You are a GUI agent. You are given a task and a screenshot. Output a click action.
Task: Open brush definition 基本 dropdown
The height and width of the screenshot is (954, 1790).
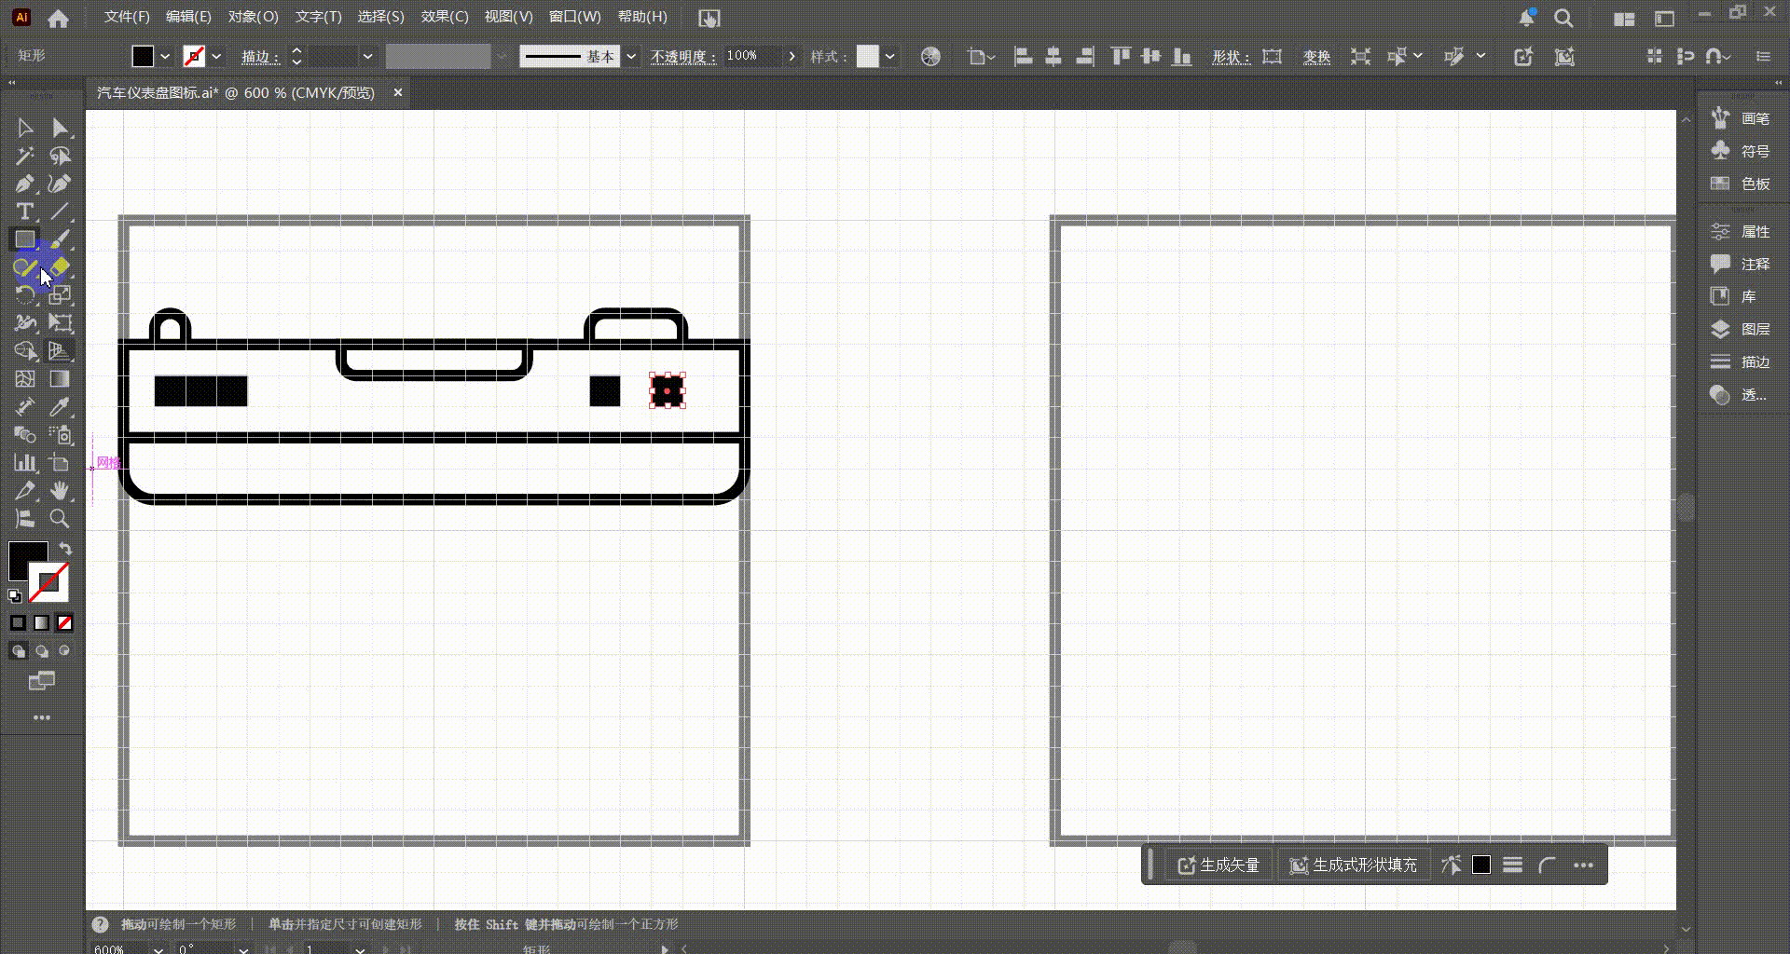point(631,57)
